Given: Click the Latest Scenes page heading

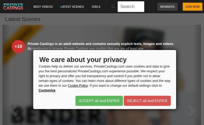Looking at the screenshot, I should [x=23, y=19].
